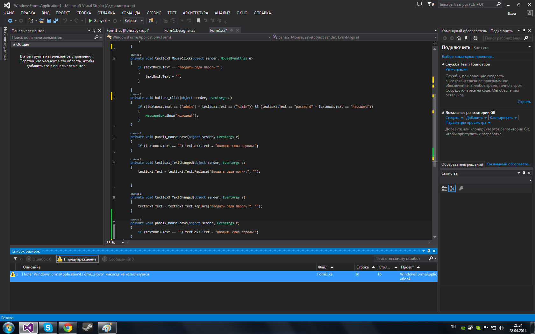Refresh the Team Explorer panel

click(475, 38)
